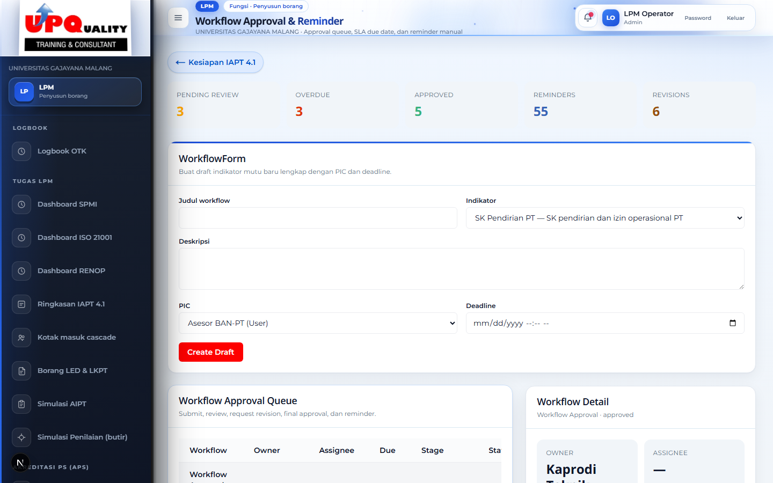Click the Create Draft button
Screen dimensions: 773x483
211,352
